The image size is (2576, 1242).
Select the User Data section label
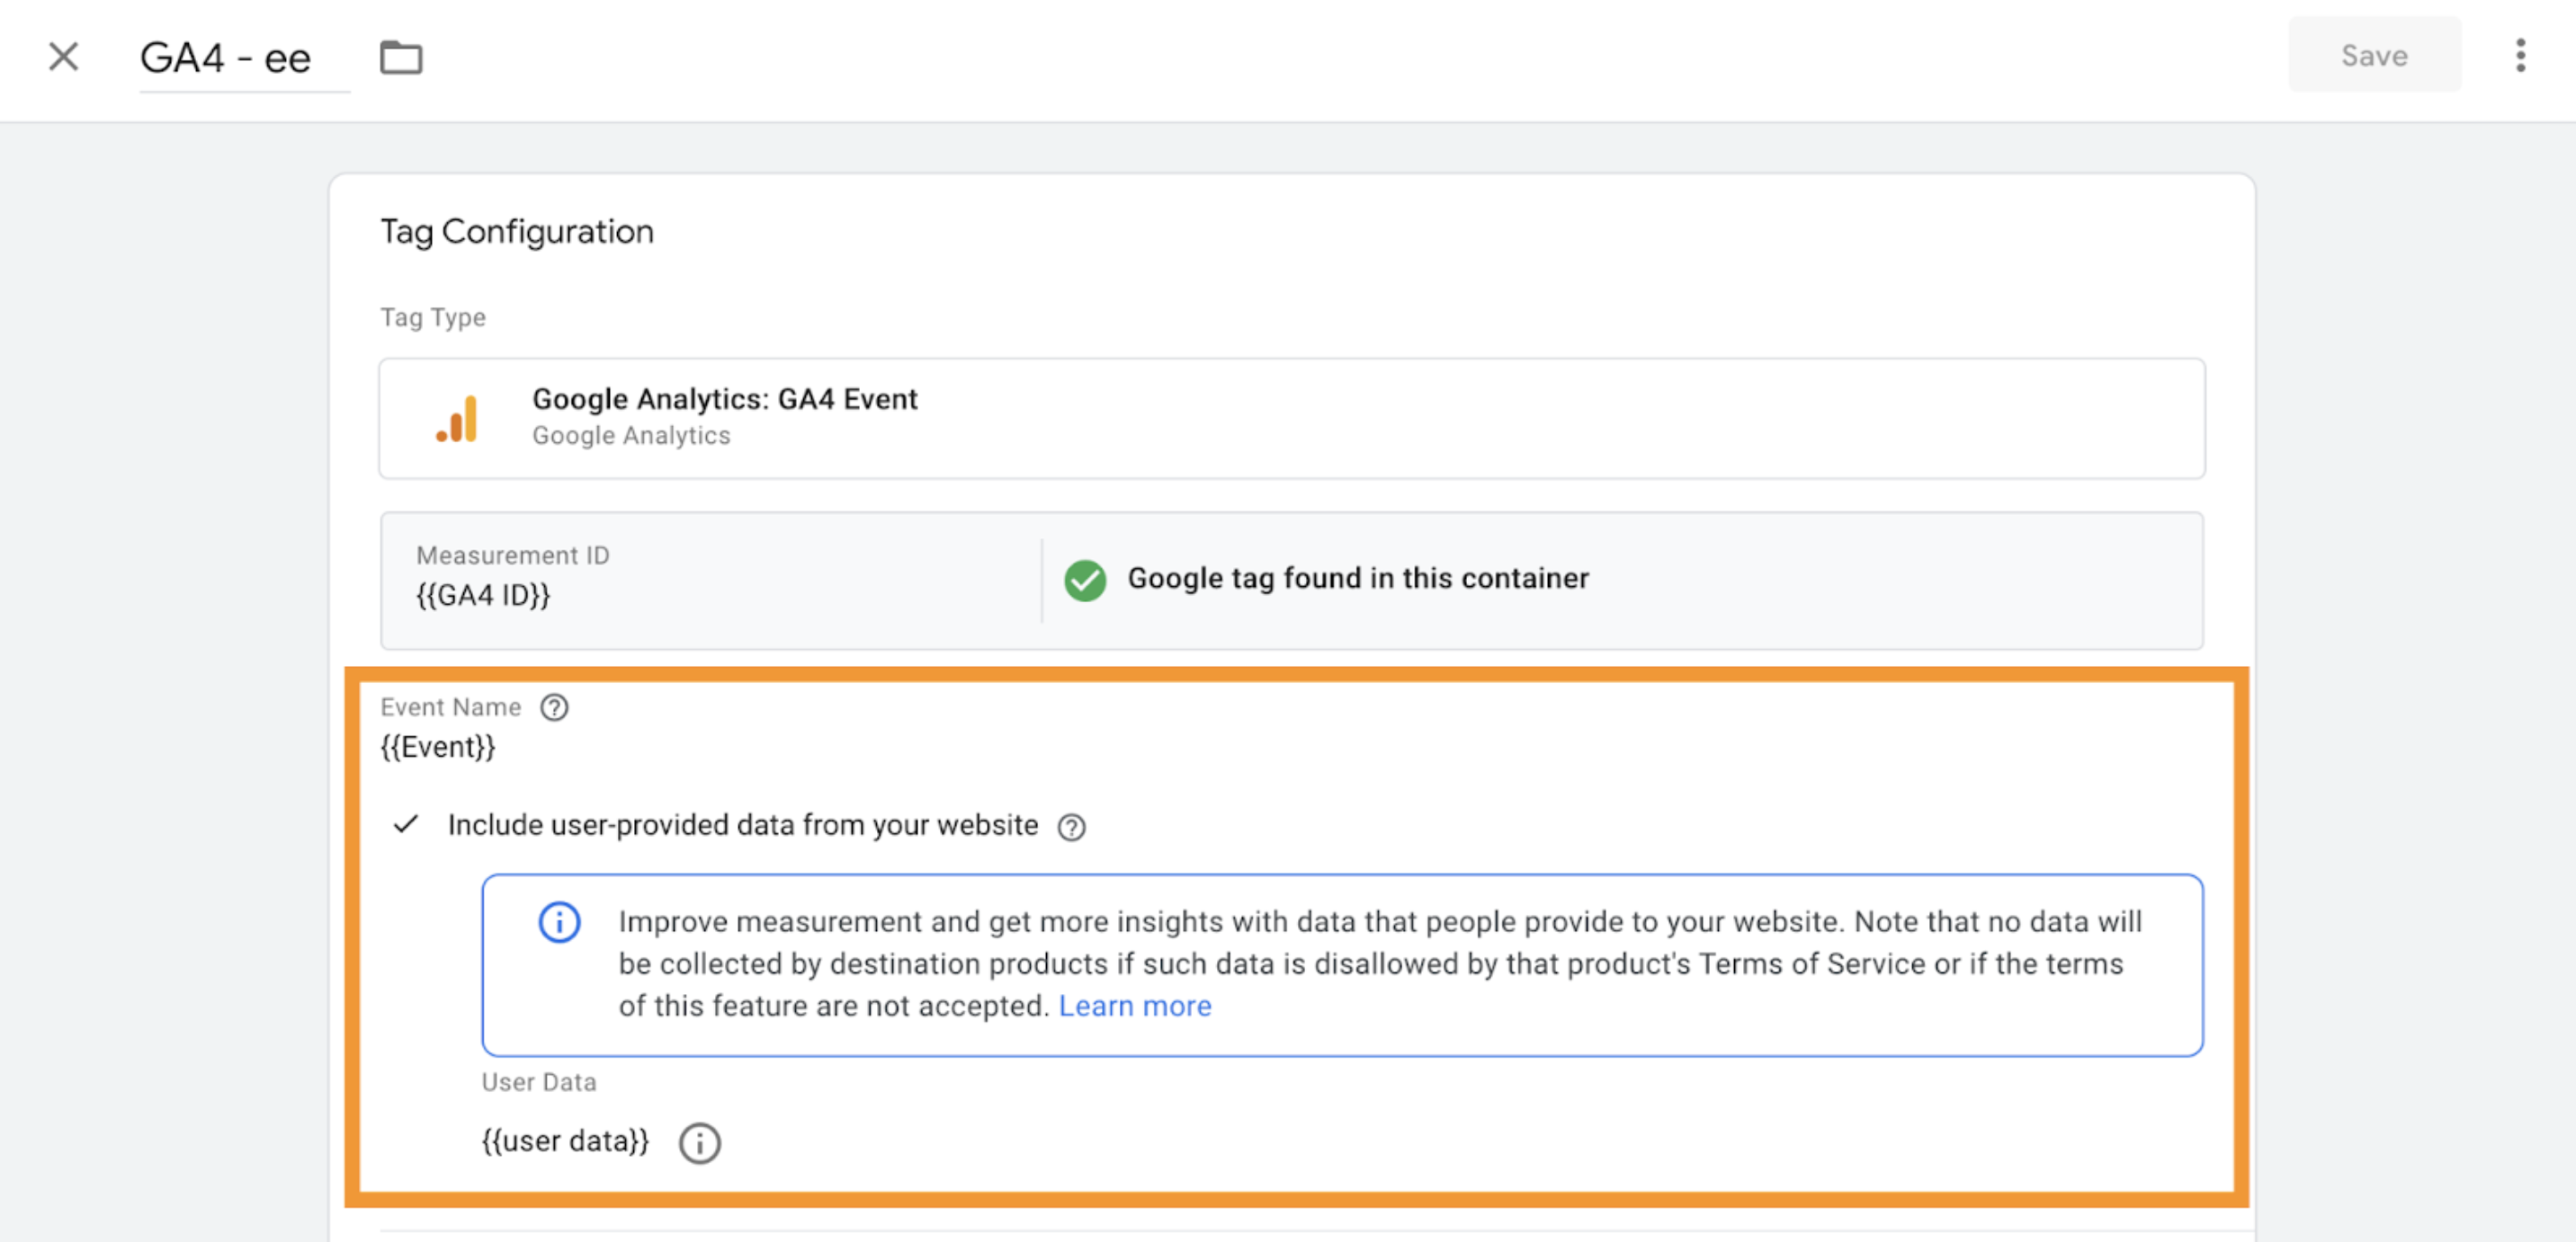coord(538,1081)
